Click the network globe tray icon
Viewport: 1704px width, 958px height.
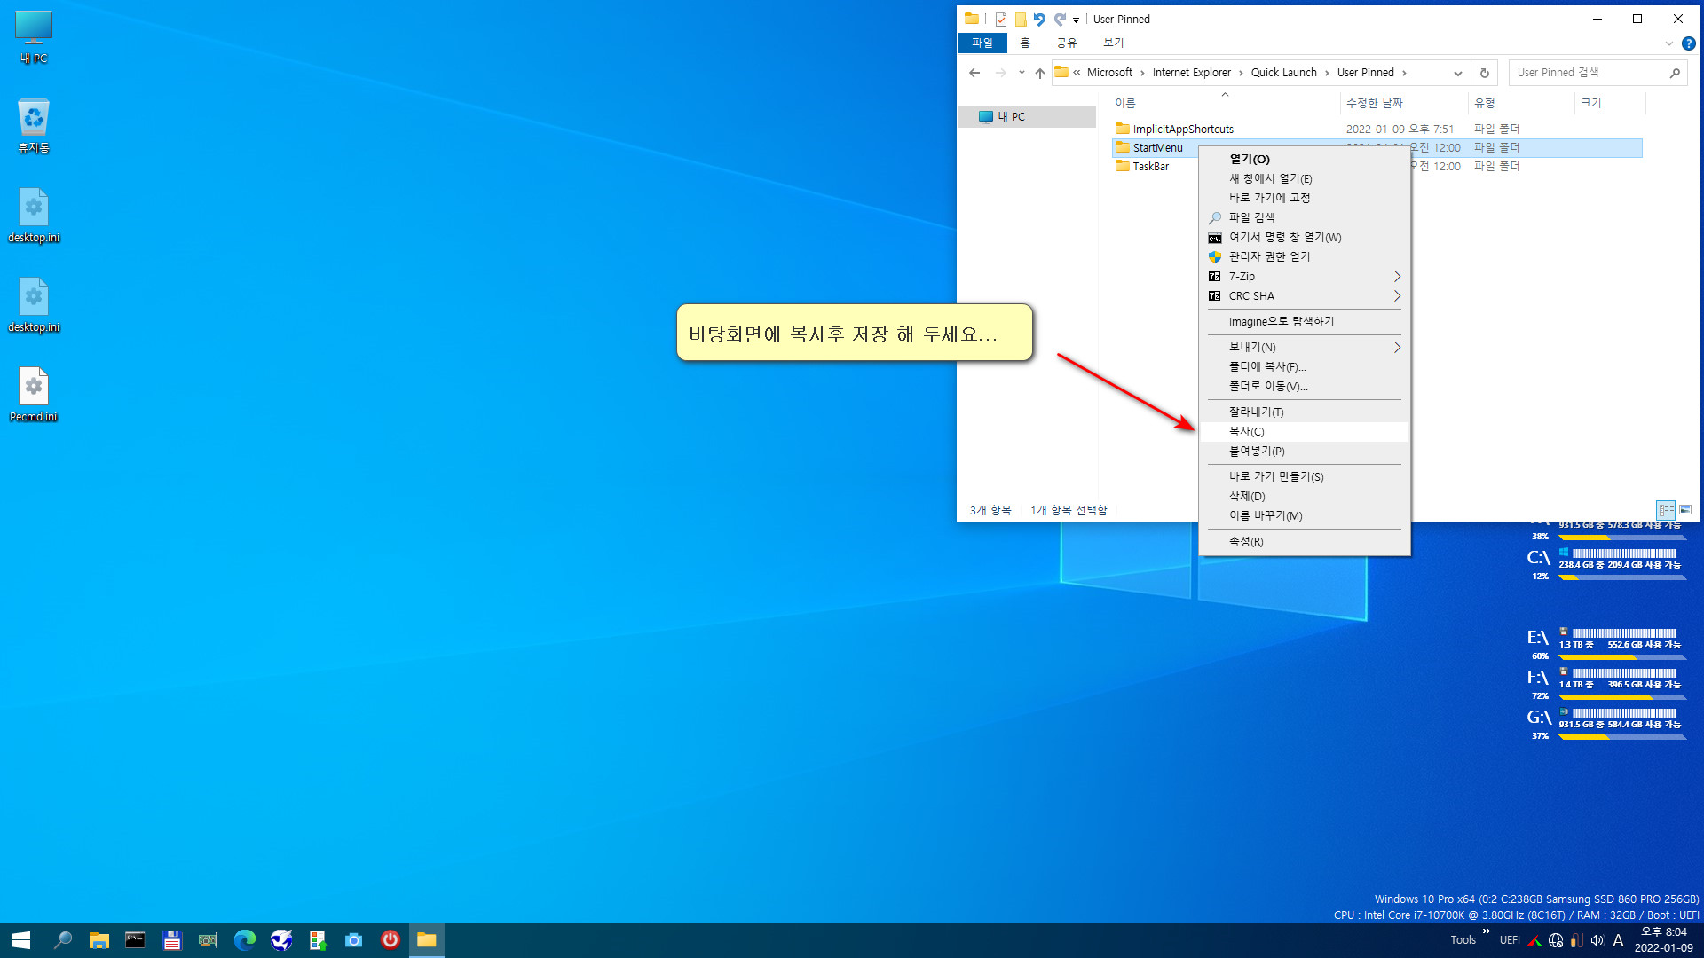pyautogui.click(x=1556, y=940)
